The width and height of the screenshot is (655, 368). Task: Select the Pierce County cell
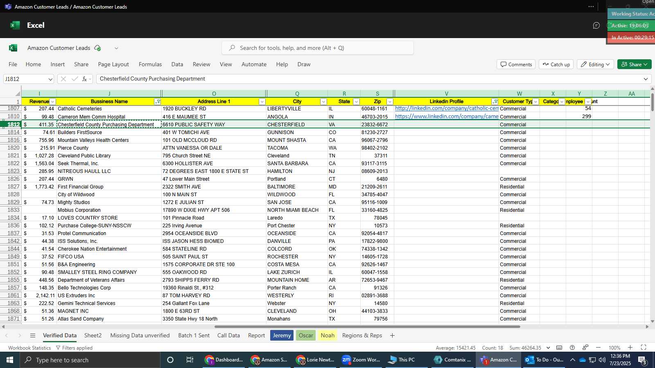pyautogui.click(x=109, y=148)
